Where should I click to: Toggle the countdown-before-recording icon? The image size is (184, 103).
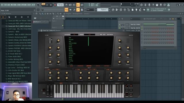[74, 5]
